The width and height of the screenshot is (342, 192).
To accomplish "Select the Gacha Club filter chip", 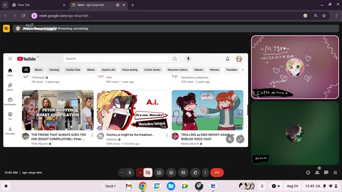I will pos(73,70).
